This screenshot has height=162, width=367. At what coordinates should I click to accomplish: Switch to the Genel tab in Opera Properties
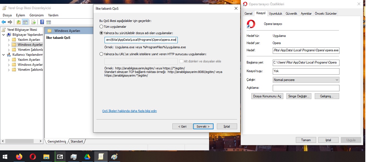click(248, 14)
